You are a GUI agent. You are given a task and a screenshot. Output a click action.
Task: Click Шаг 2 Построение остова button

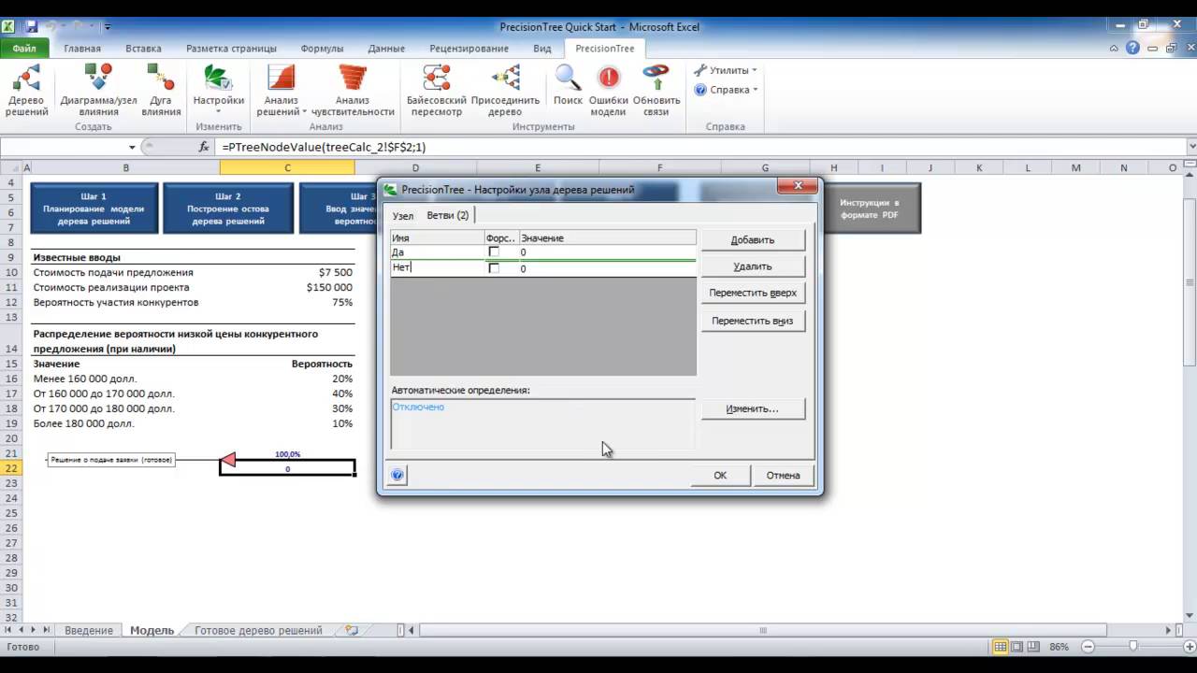[x=227, y=208]
